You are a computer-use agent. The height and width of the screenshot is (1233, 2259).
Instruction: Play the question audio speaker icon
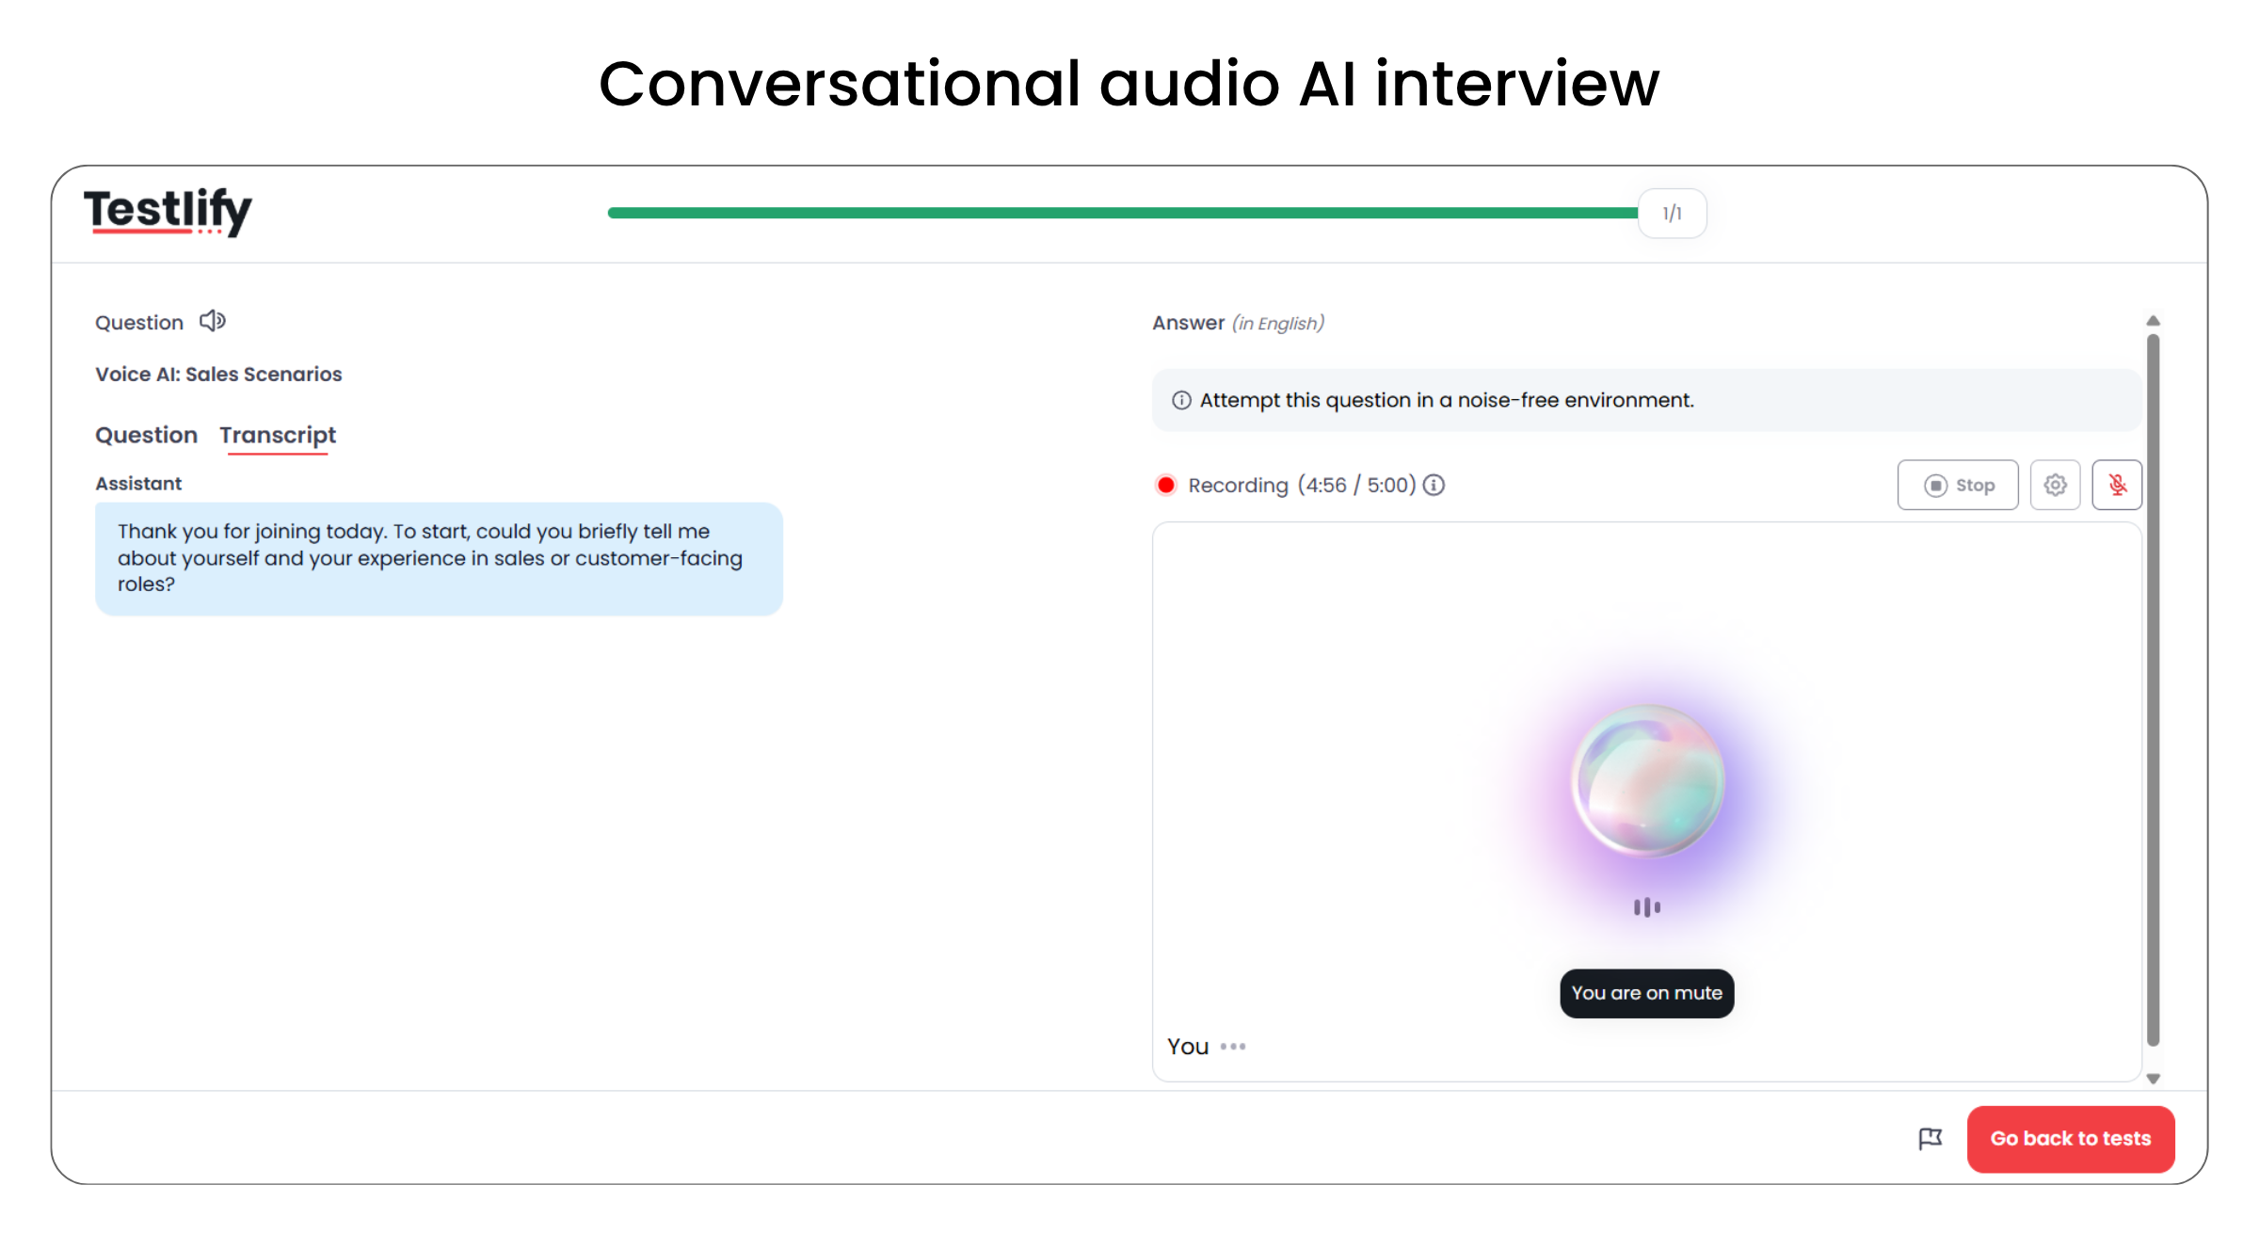(213, 321)
